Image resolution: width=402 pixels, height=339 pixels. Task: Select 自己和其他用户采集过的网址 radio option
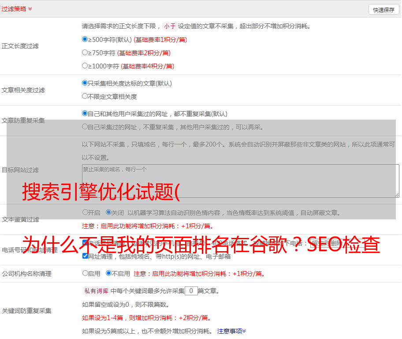(85, 113)
